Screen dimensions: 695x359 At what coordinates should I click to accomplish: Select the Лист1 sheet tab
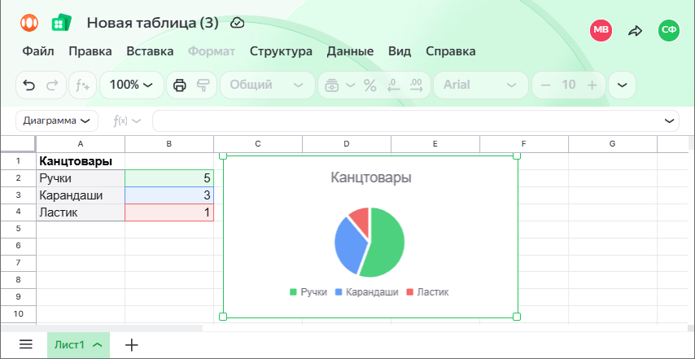[78, 345]
